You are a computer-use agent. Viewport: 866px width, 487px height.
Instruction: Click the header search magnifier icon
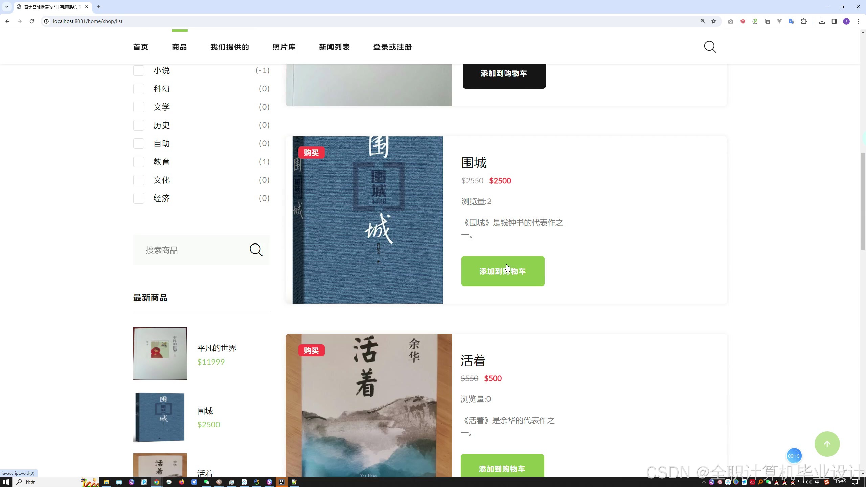pos(710,47)
